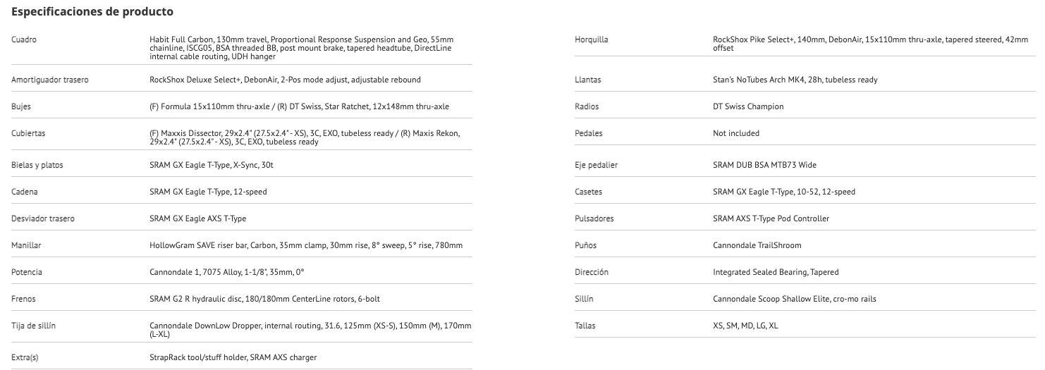Click the 'Frenos' spec label
The height and width of the screenshot is (370, 1045).
pyautogui.click(x=24, y=299)
